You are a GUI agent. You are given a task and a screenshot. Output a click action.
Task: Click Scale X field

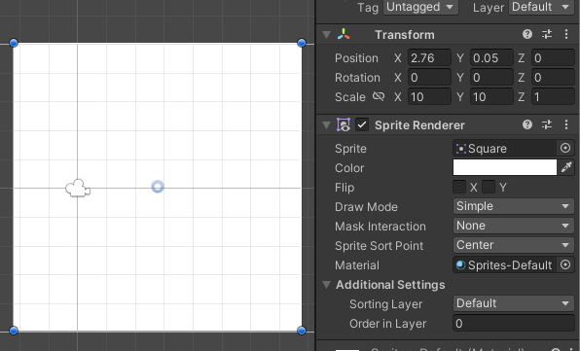click(429, 97)
